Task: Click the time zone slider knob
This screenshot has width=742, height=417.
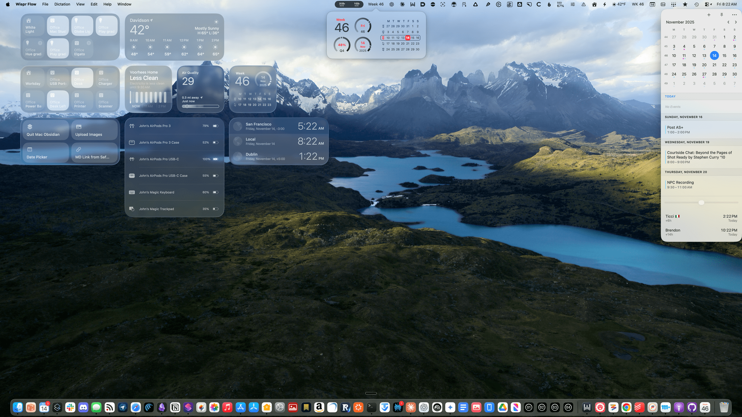Action: click(701, 202)
